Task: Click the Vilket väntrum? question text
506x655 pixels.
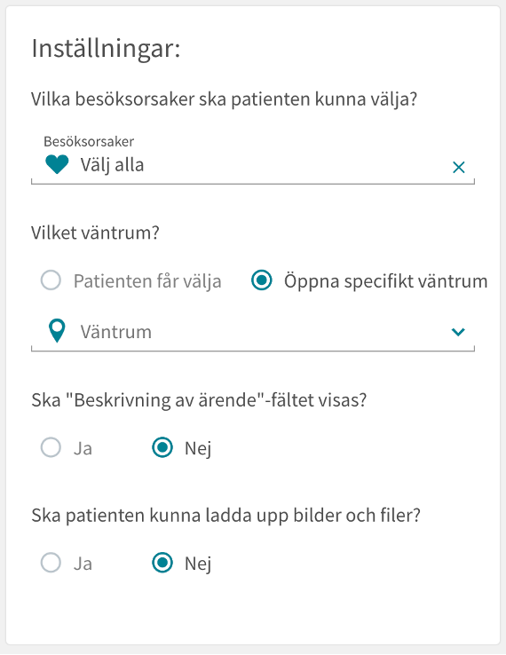Action: tap(95, 233)
